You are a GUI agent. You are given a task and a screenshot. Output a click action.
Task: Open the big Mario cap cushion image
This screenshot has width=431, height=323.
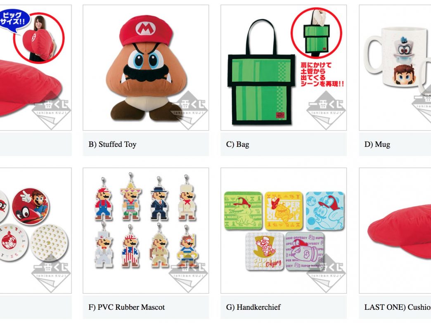coord(36,68)
